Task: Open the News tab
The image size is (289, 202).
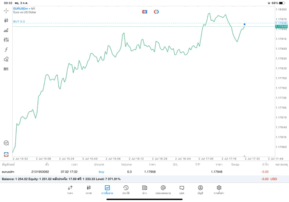Action: click(x=144, y=189)
